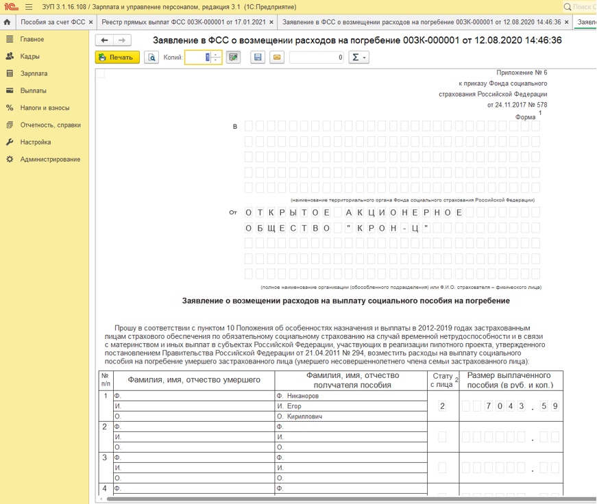Open the Налоги и взносы section
The height and width of the screenshot is (504, 597).
[x=45, y=108]
